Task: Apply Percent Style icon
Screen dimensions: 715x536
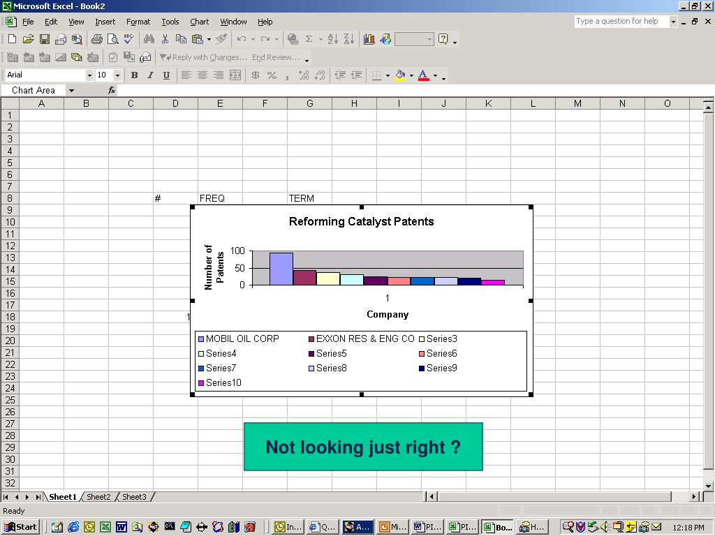Action: click(272, 75)
